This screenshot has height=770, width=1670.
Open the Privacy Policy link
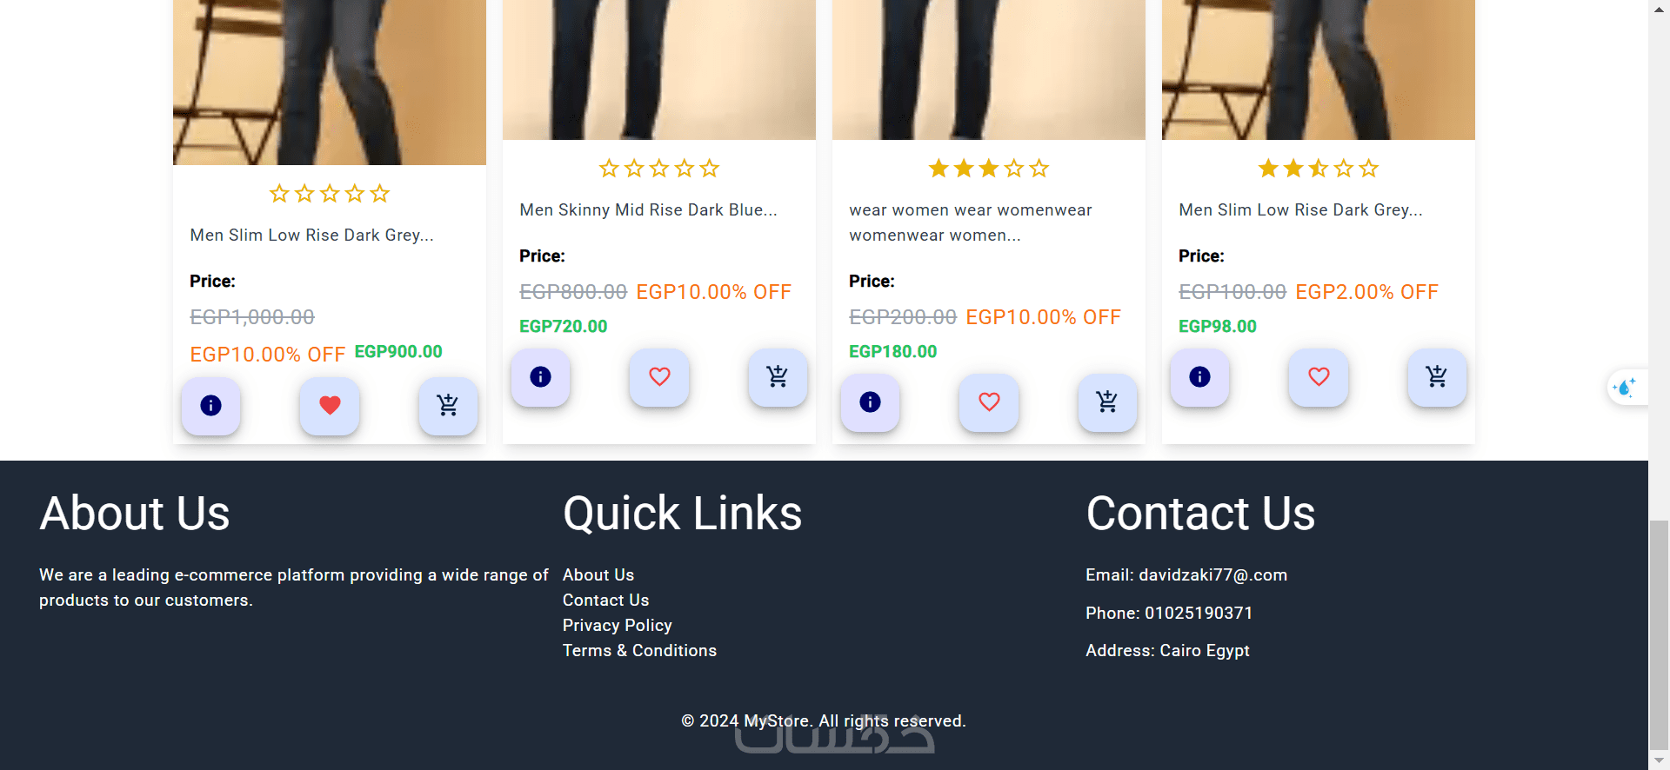pyautogui.click(x=617, y=626)
